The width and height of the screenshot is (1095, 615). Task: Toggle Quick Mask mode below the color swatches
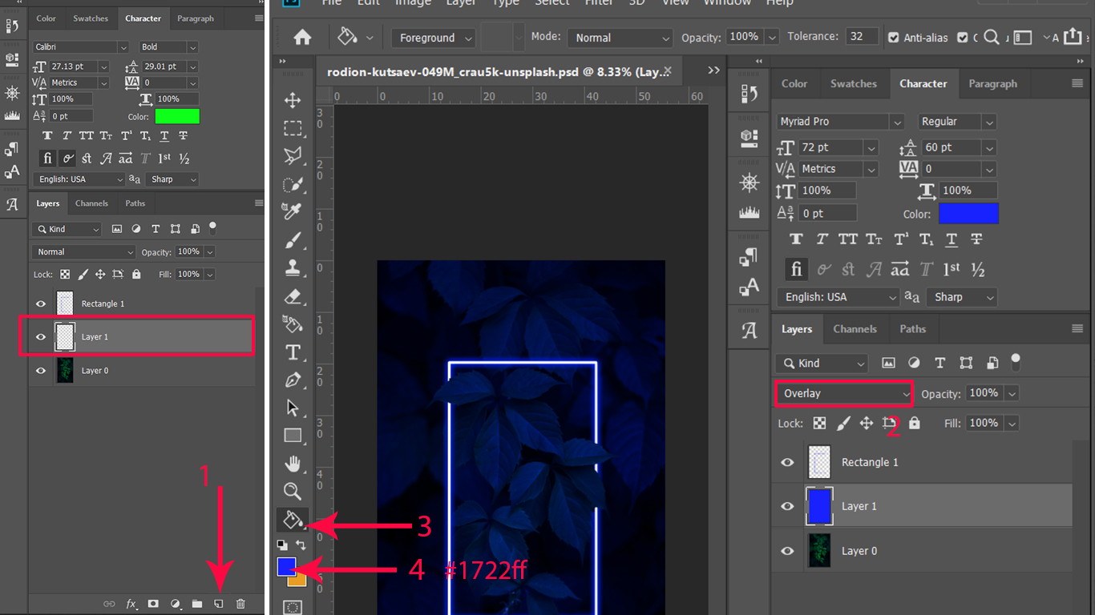[x=293, y=607]
